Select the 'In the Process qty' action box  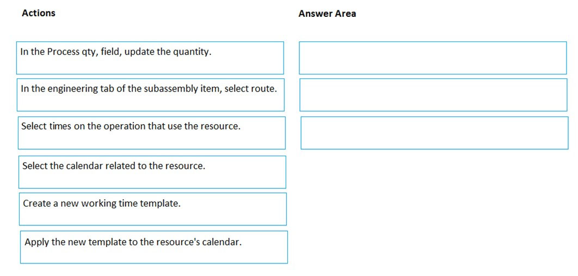click(150, 58)
